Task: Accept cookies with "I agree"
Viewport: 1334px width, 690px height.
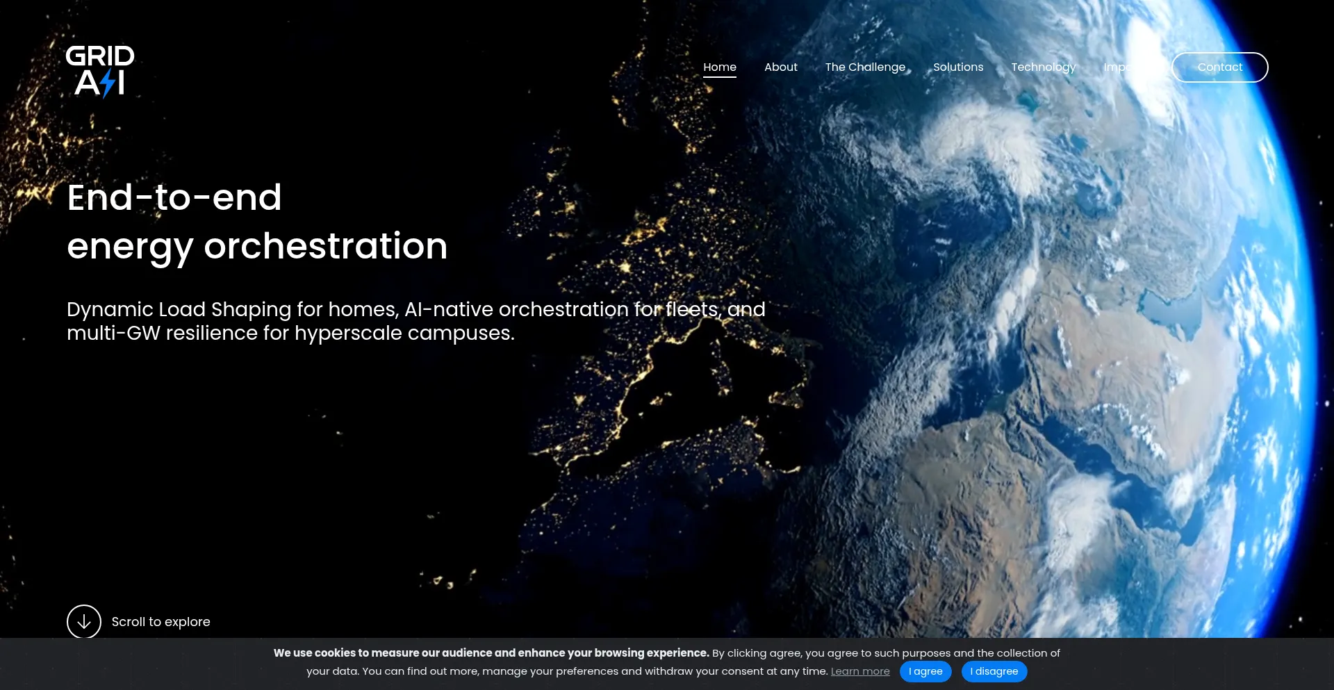Action: point(925,671)
